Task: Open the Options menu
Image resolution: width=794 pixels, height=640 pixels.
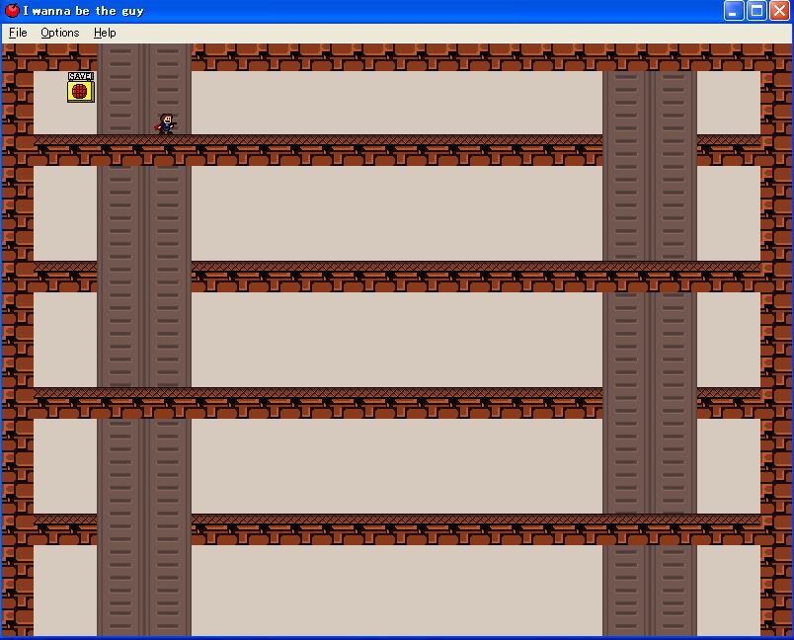Action: point(60,33)
